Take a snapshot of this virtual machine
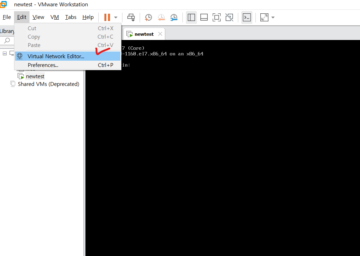 (148, 18)
